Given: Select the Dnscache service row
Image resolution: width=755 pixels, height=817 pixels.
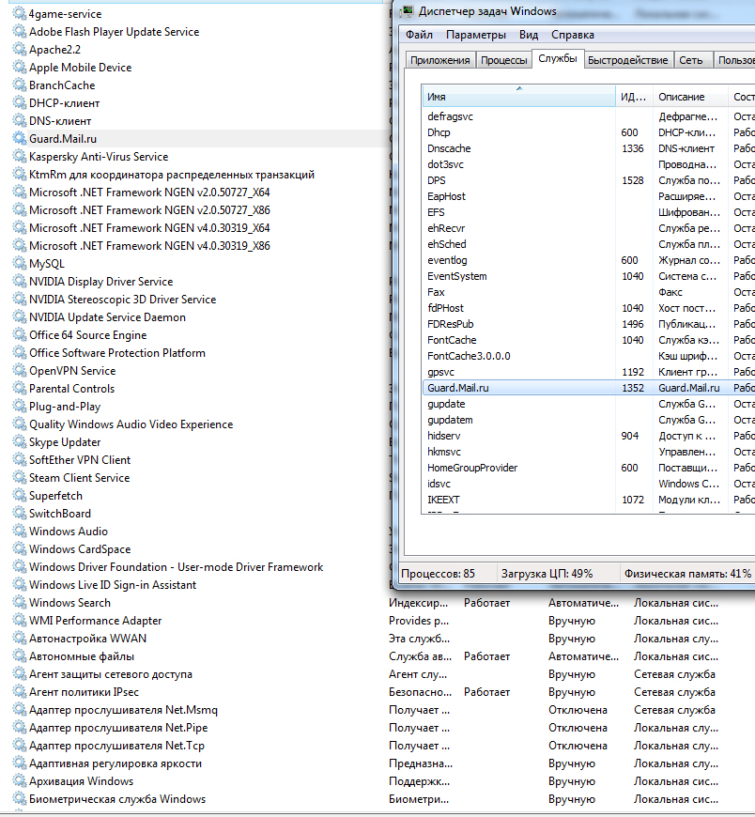Looking at the screenshot, I should coord(588,148).
